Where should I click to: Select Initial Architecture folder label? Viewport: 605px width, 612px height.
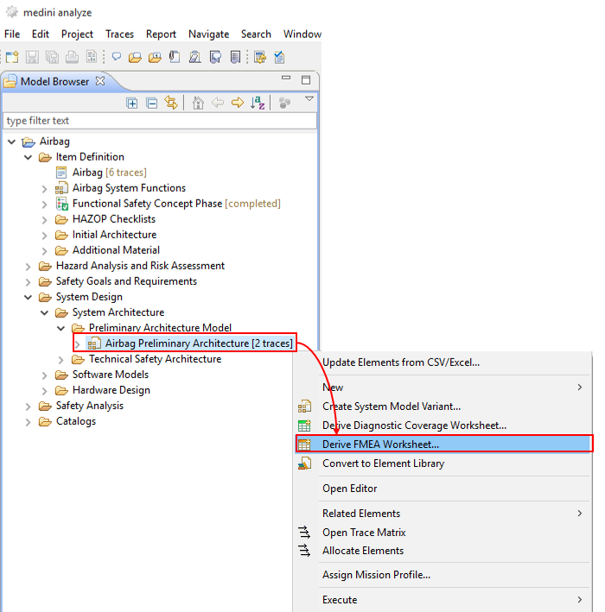tap(114, 235)
